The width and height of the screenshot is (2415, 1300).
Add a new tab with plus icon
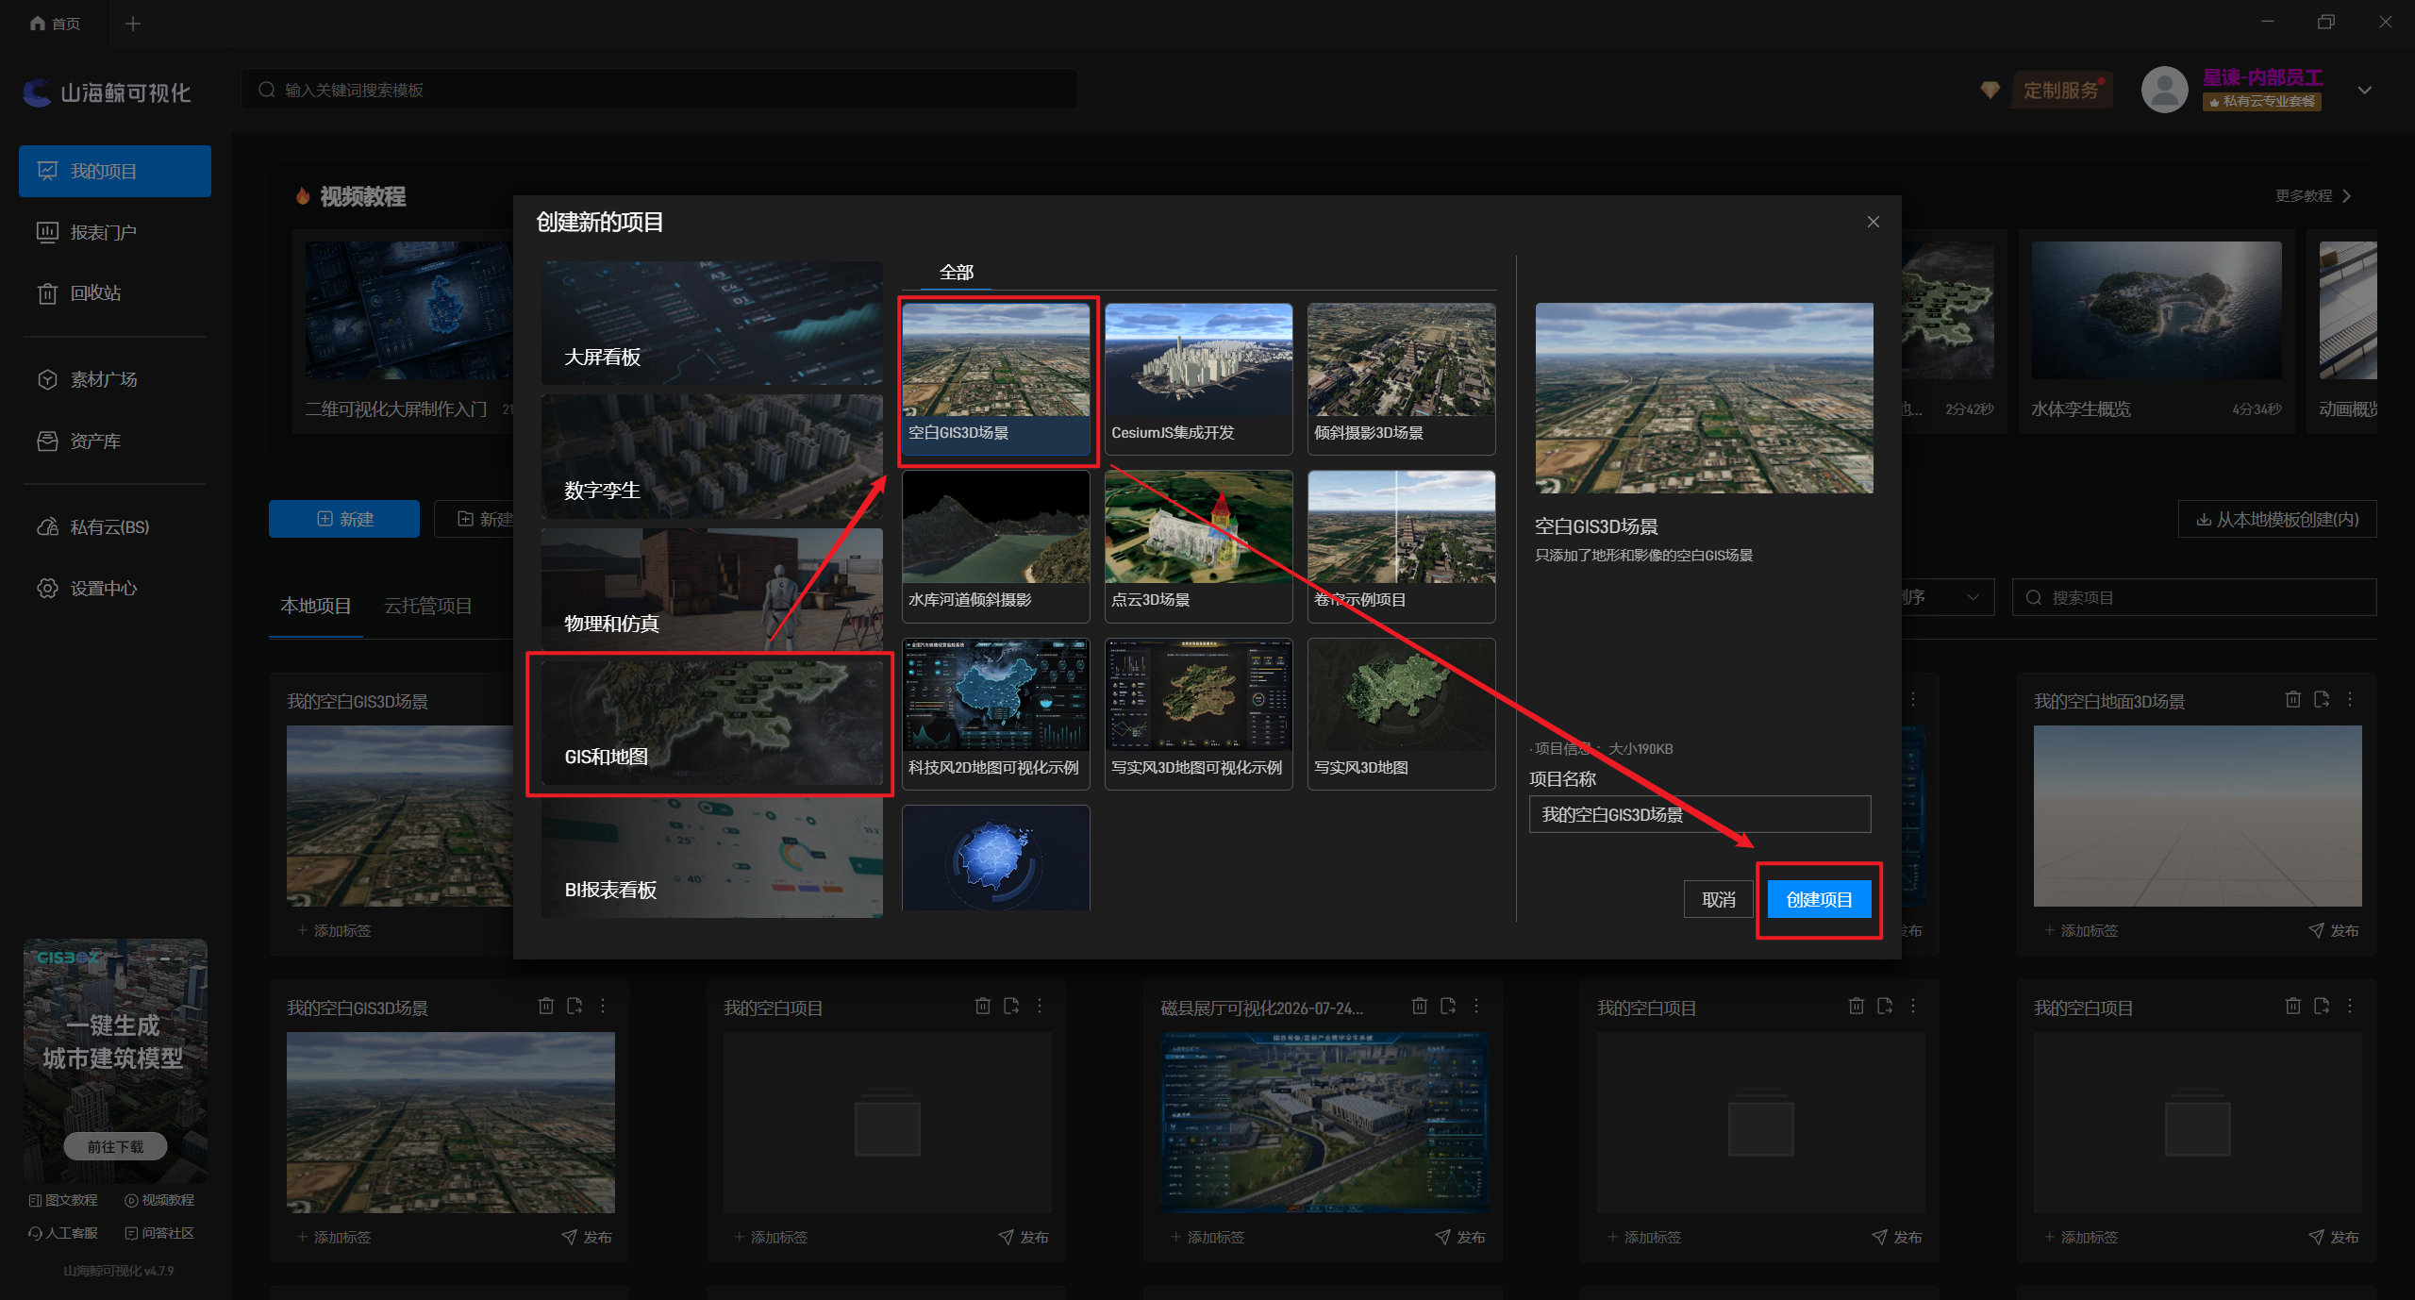133,24
